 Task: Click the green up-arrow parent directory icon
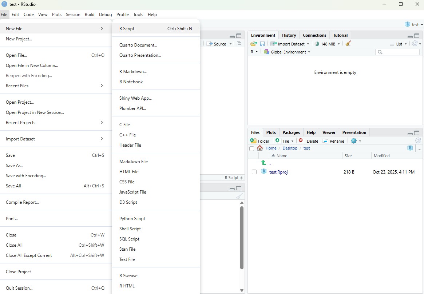pyautogui.click(x=264, y=163)
